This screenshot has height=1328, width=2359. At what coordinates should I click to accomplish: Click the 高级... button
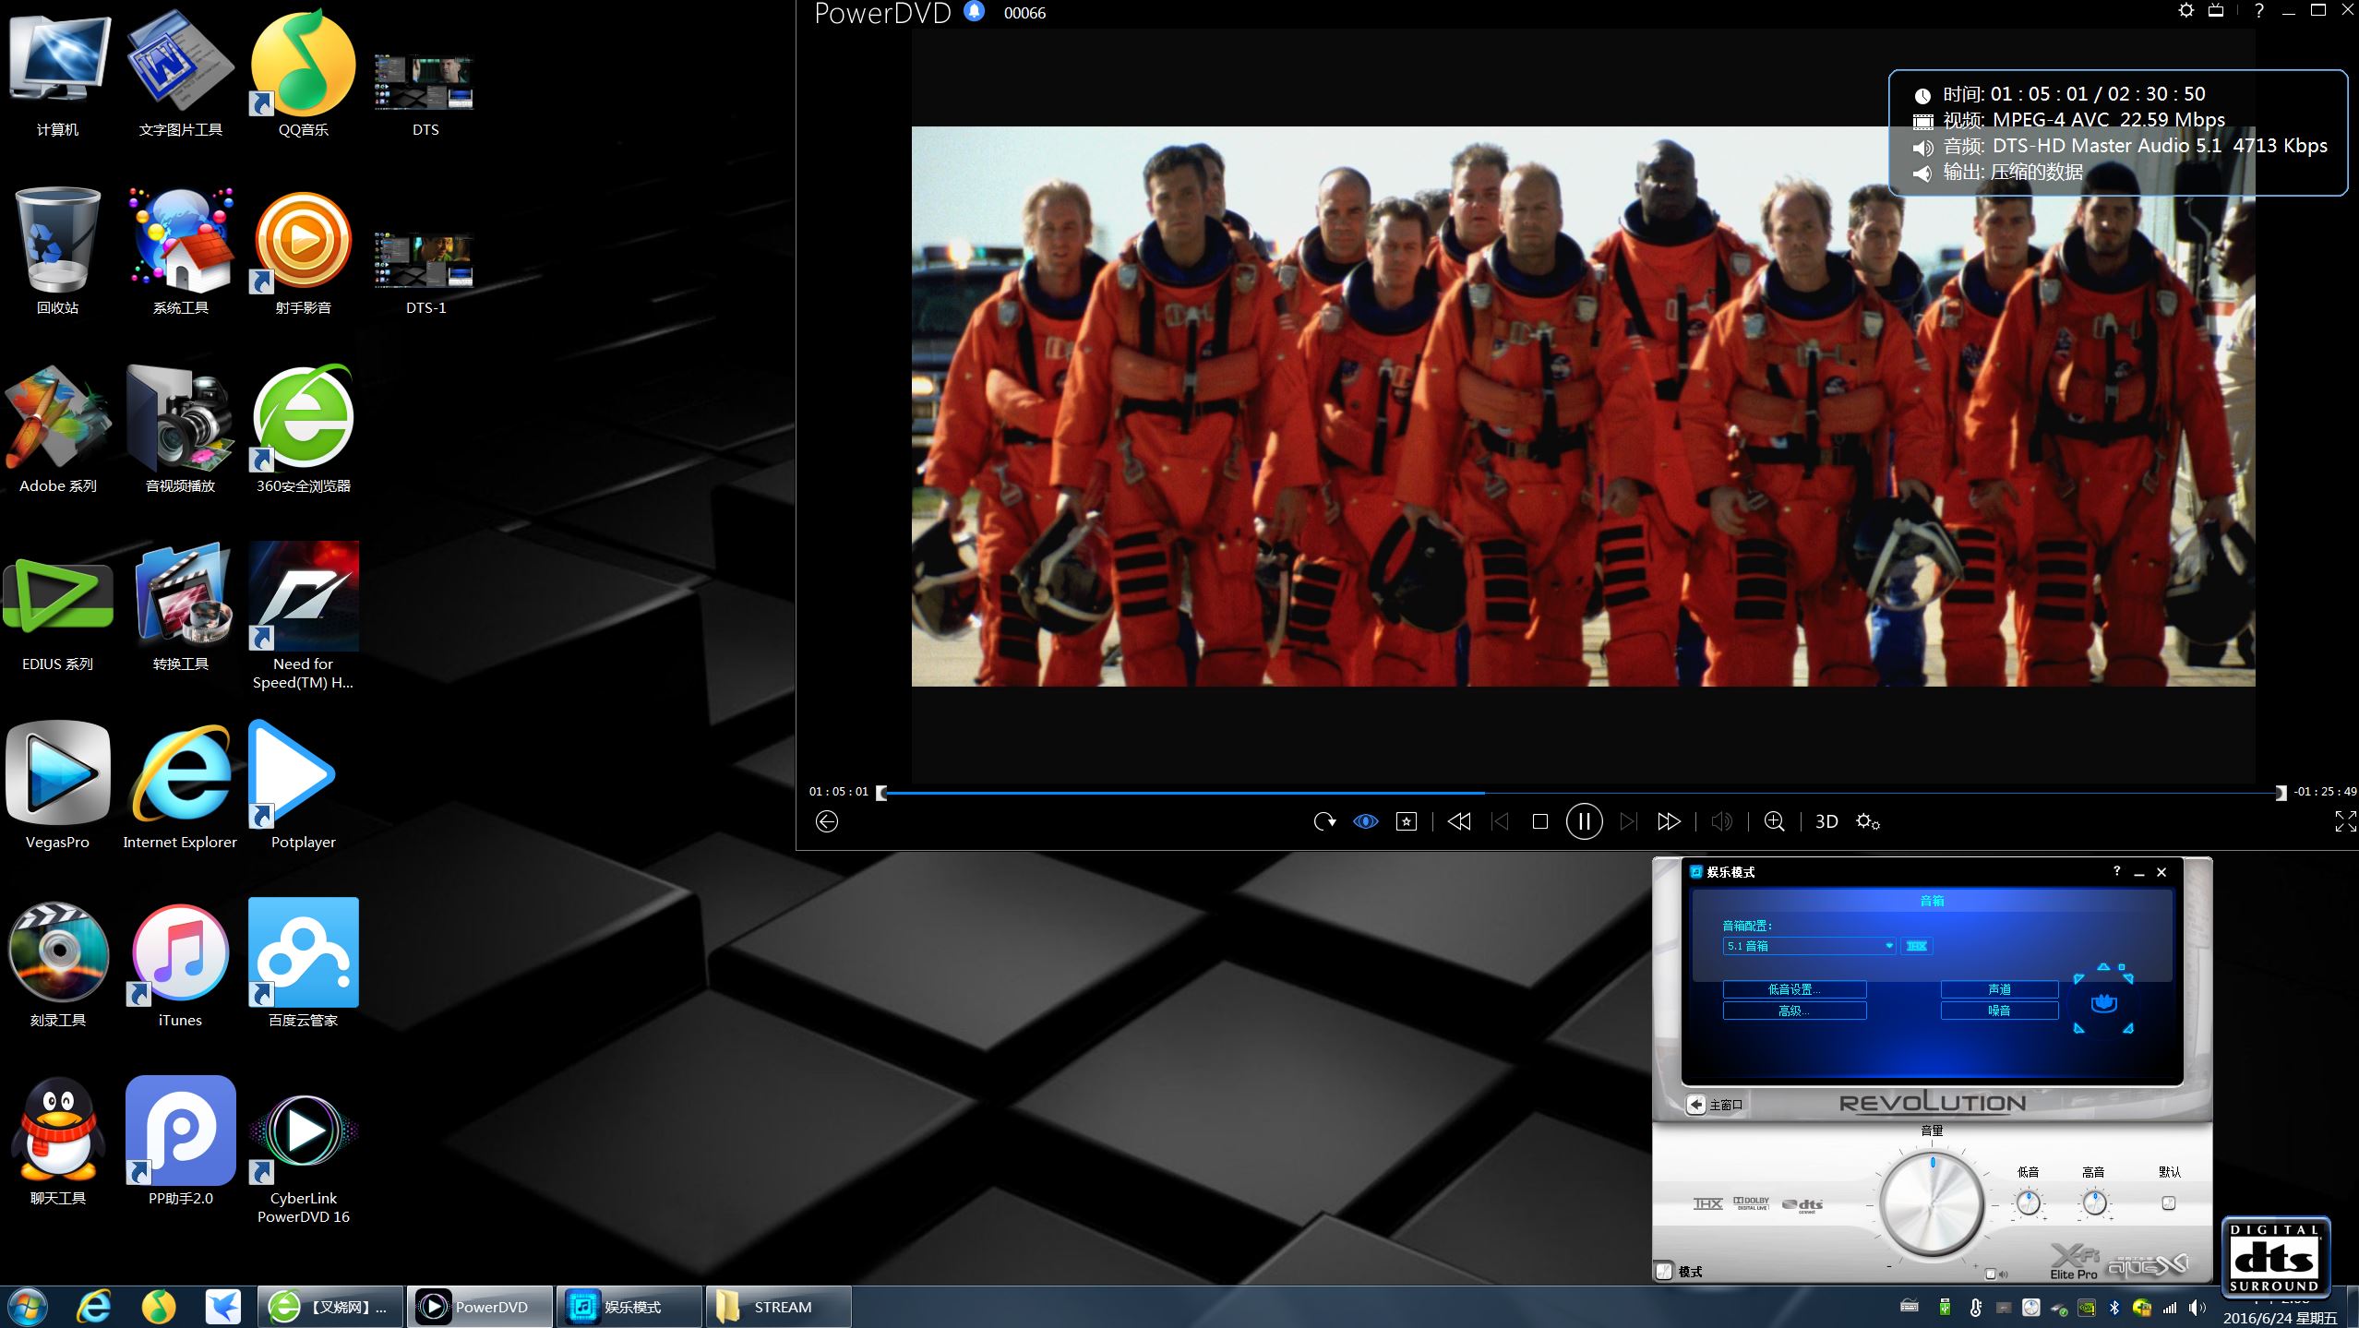[x=1794, y=1011]
